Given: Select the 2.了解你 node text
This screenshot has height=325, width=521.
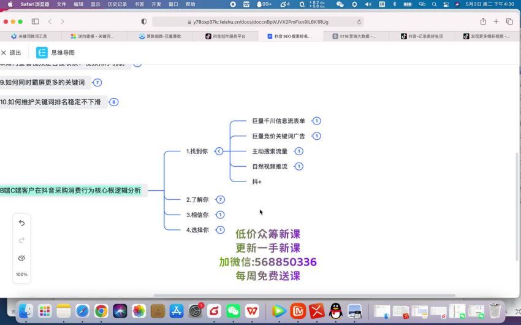Looking at the screenshot, I should coord(197,199).
